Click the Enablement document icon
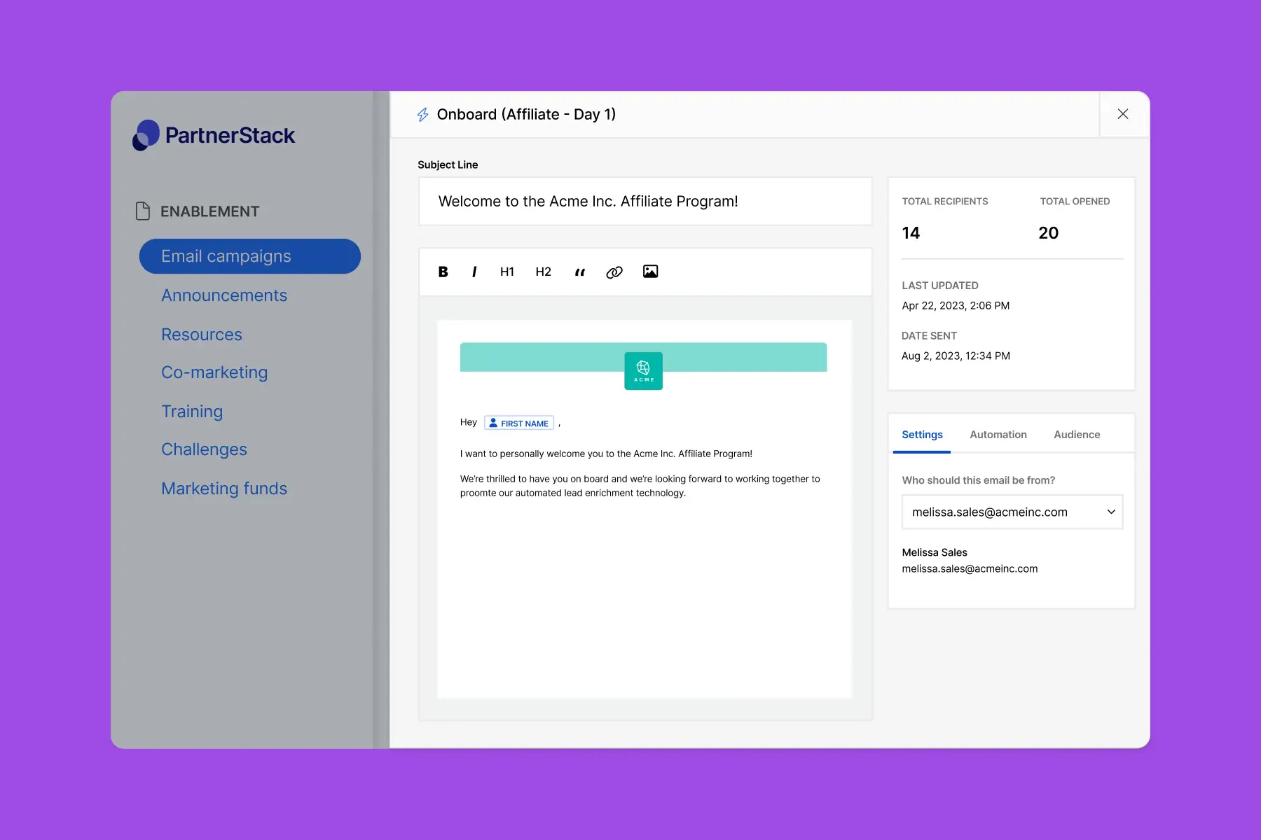The height and width of the screenshot is (840, 1261). [143, 211]
